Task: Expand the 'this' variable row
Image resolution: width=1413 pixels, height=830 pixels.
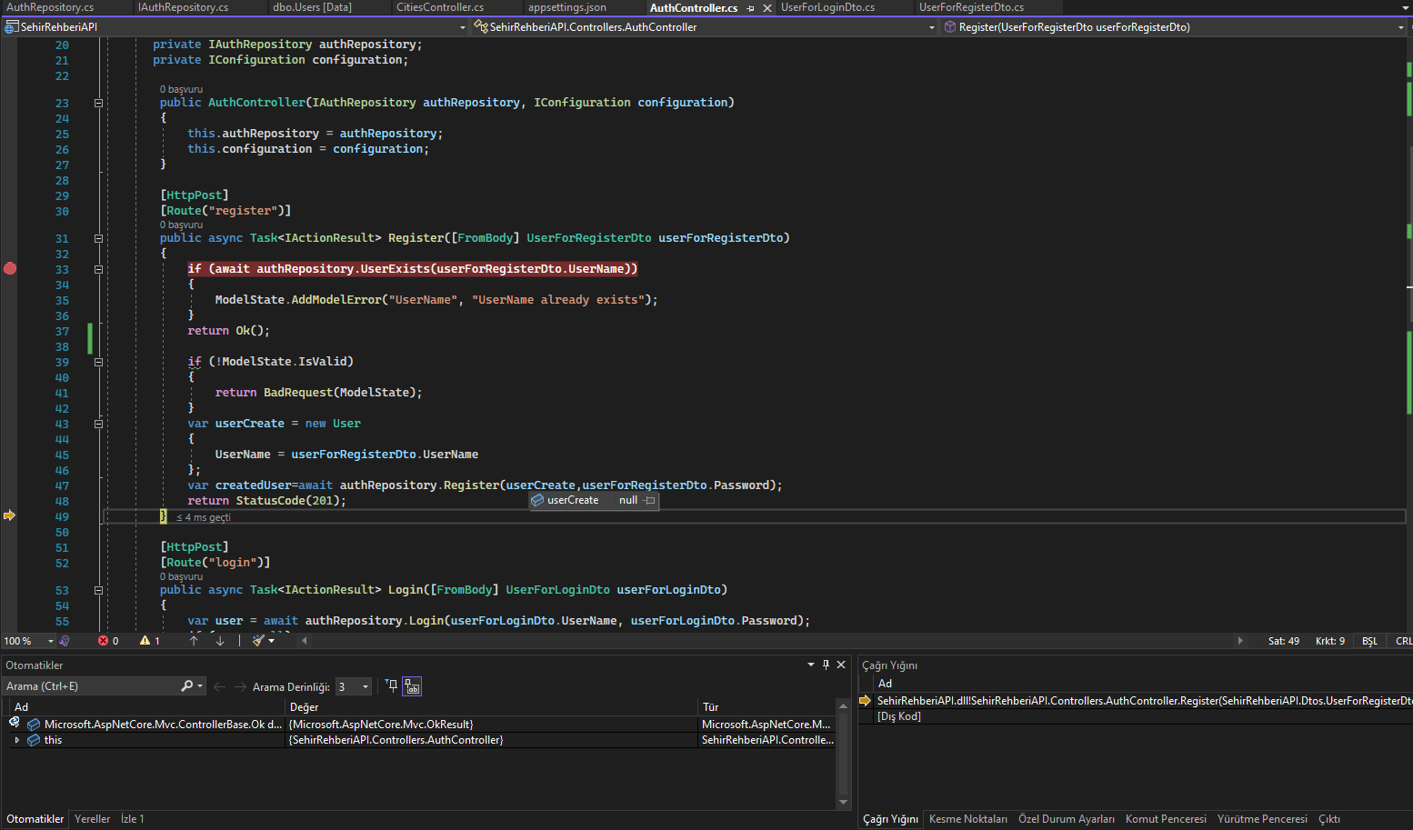Action: 16,740
